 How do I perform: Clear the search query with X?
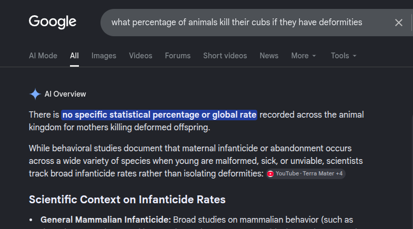[398, 23]
